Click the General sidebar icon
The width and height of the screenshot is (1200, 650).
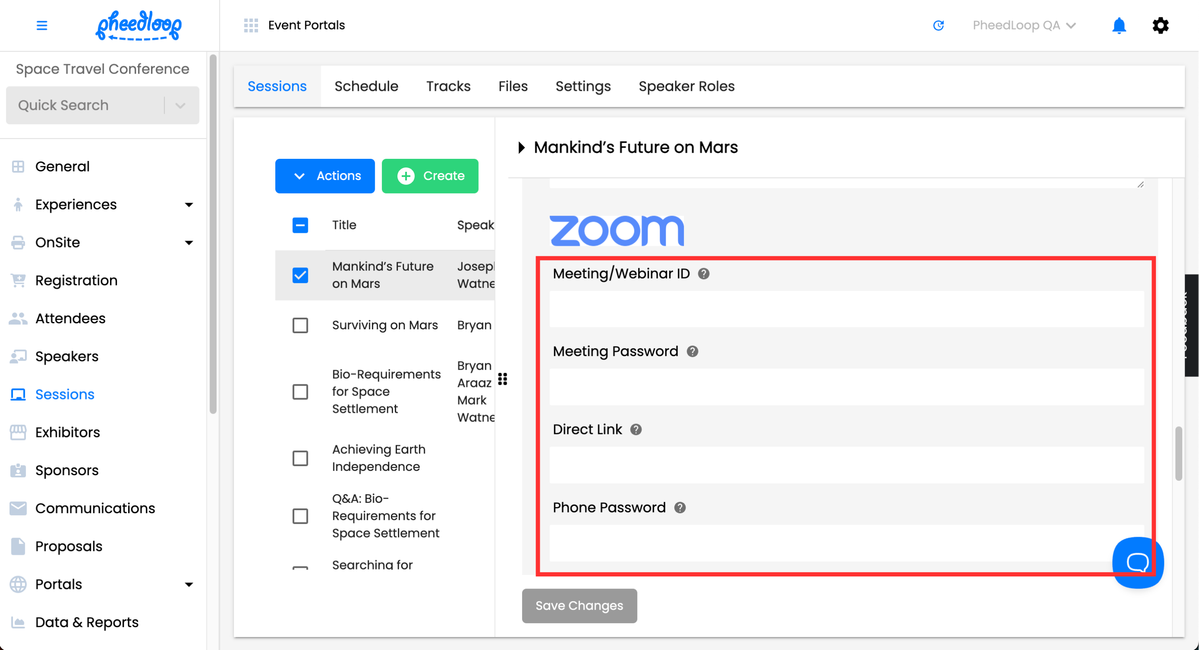coord(18,167)
